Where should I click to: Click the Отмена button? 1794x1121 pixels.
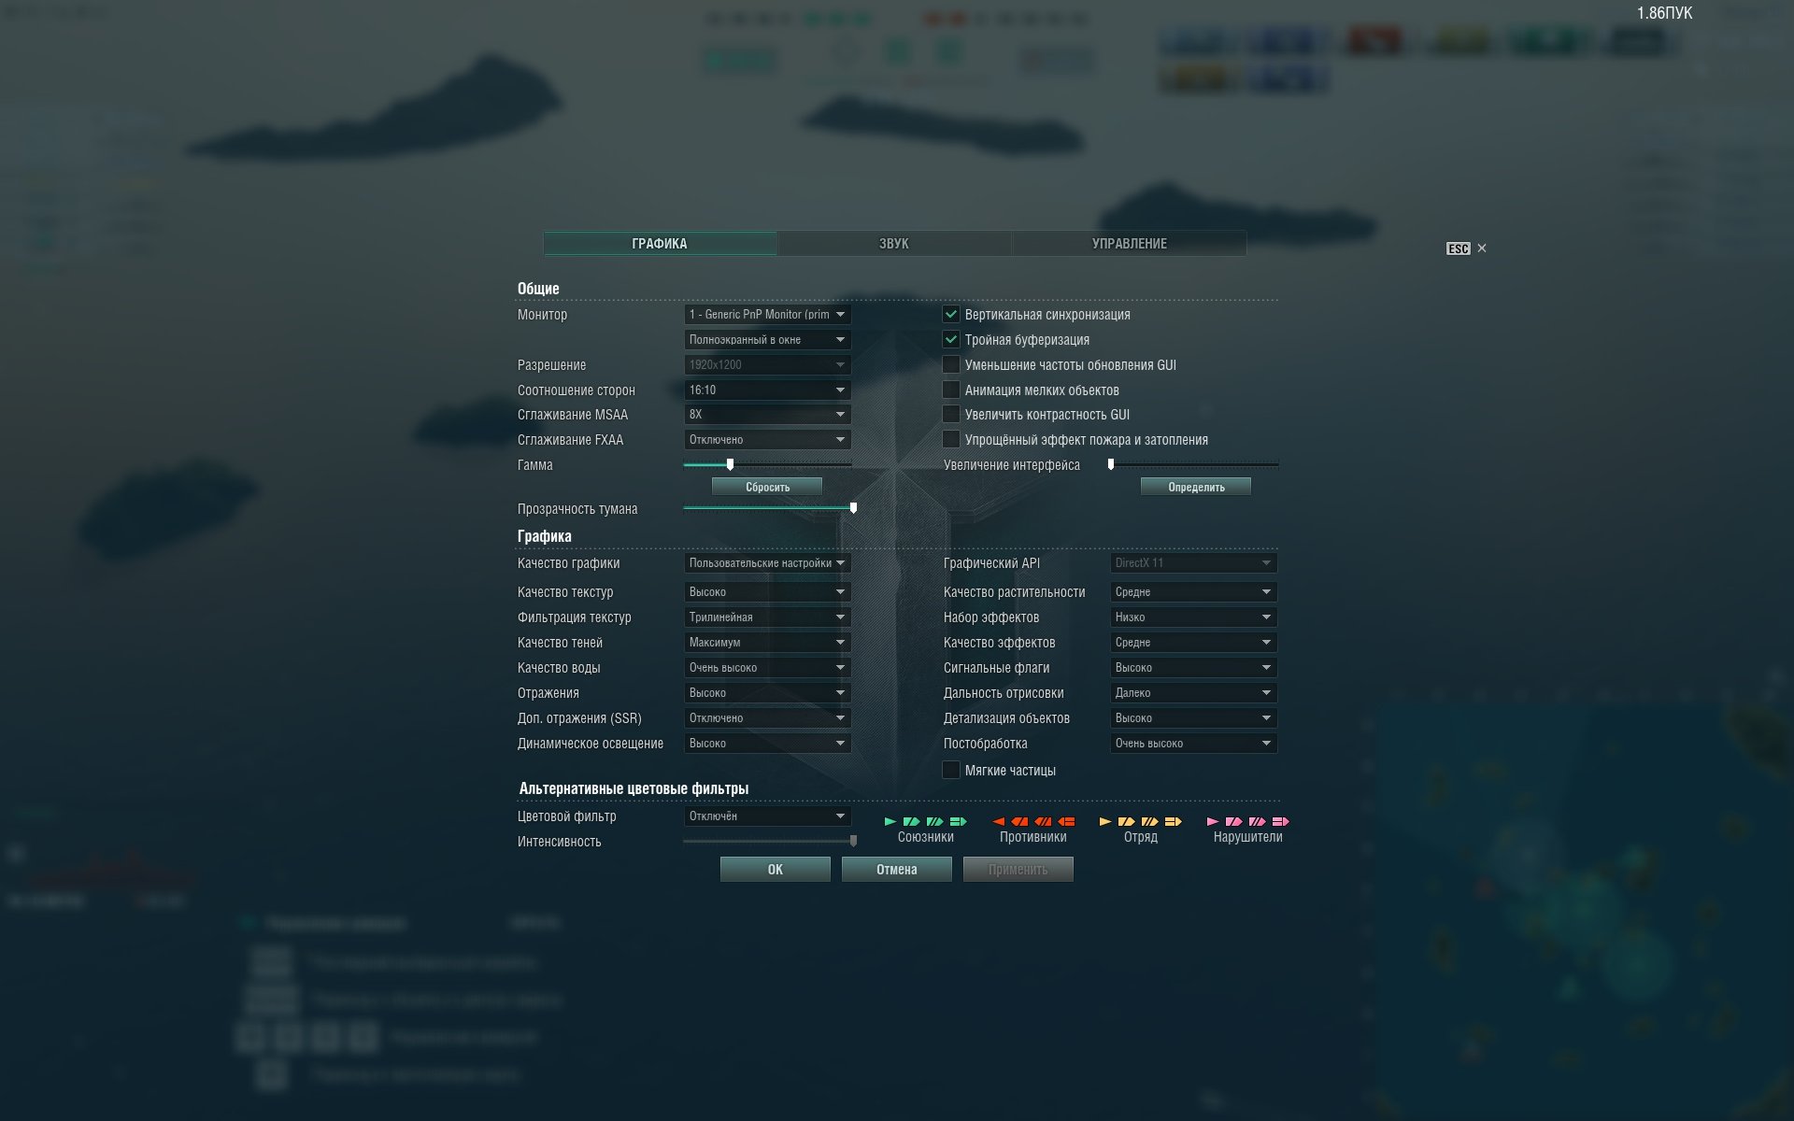pos(896,870)
